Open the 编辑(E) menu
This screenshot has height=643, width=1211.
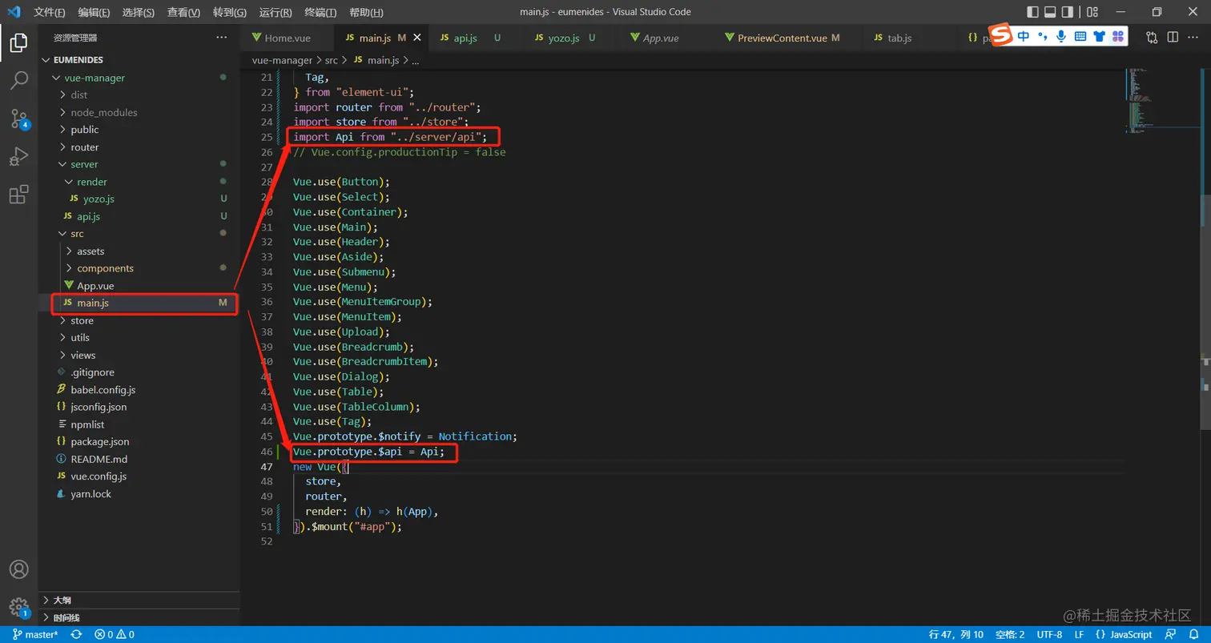95,12
